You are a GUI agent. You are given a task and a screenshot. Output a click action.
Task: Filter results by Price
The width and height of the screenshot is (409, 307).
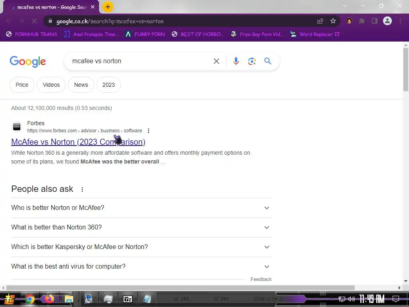pos(22,85)
